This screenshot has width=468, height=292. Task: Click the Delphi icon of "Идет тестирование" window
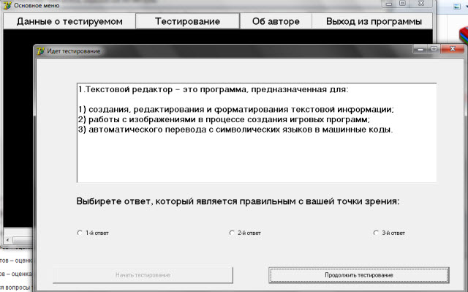[41, 51]
